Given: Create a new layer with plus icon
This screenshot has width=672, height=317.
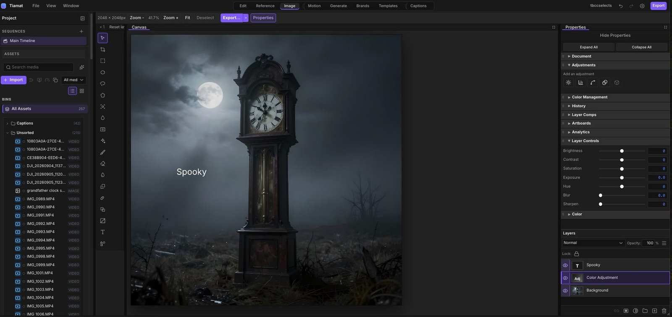Looking at the screenshot, I should pyautogui.click(x=654, y=311).
